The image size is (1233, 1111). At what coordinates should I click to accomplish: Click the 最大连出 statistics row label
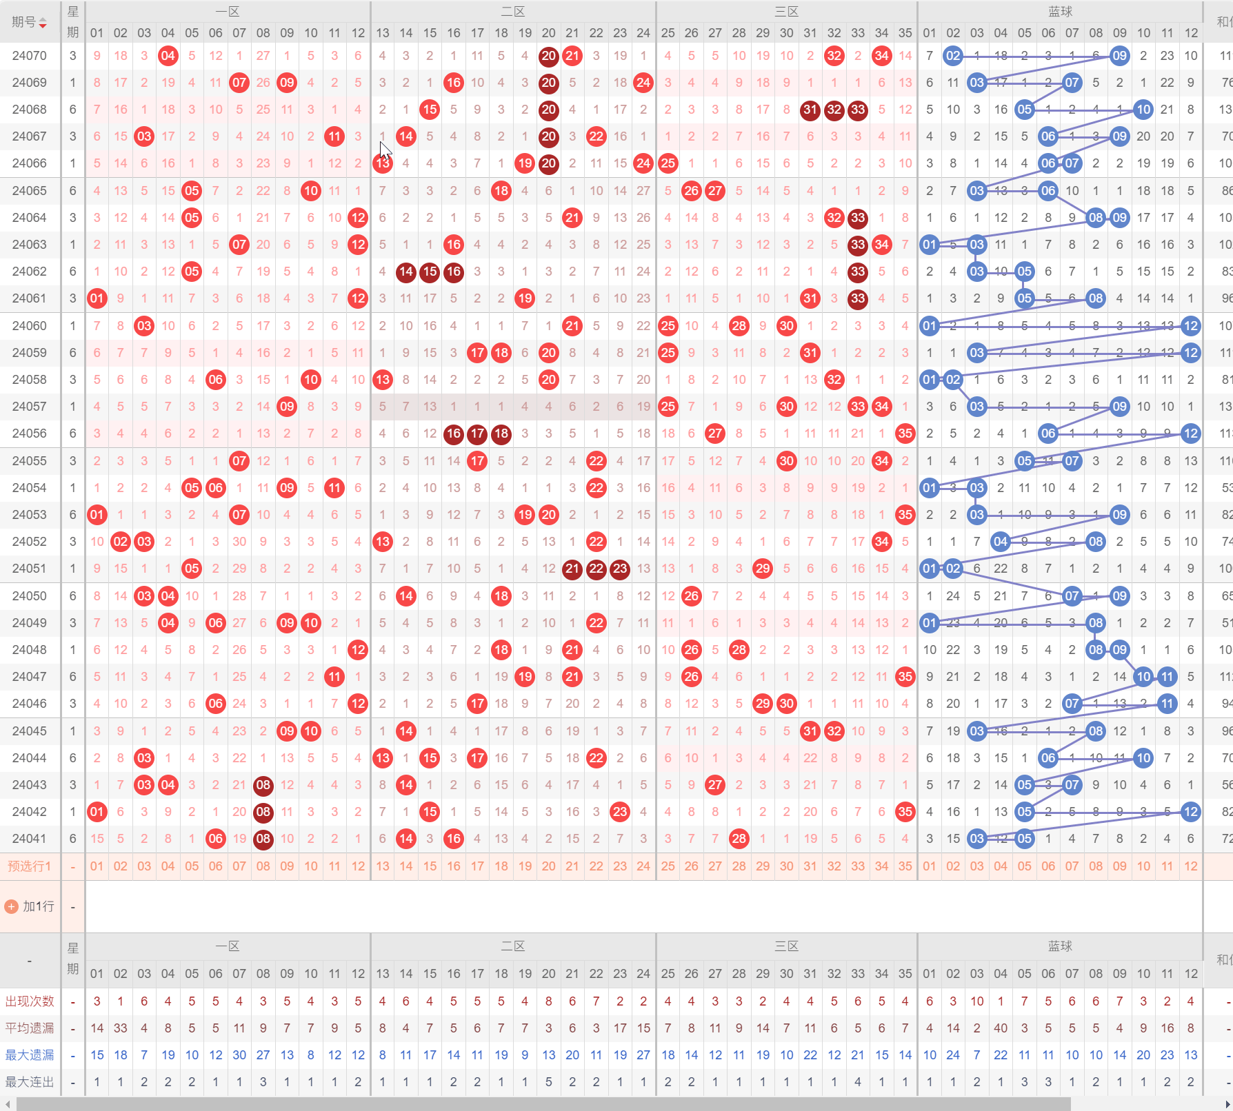coord(30,1082)
